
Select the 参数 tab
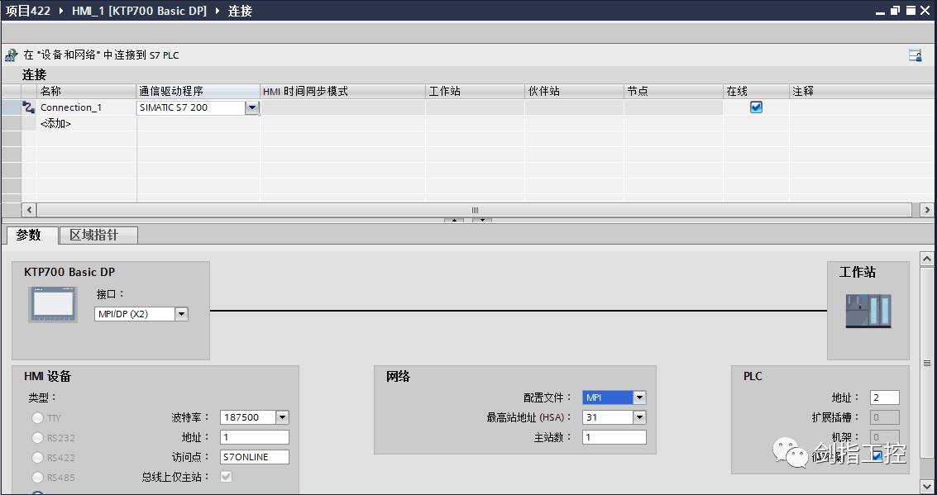(30, 235)
